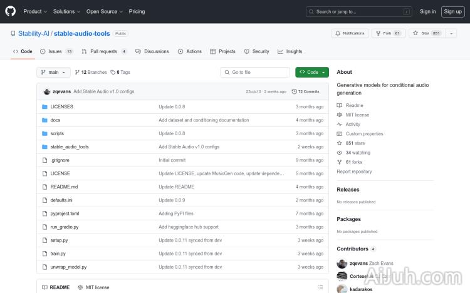Click the Go to file field
470x293 pixels.
pos(255,73)
